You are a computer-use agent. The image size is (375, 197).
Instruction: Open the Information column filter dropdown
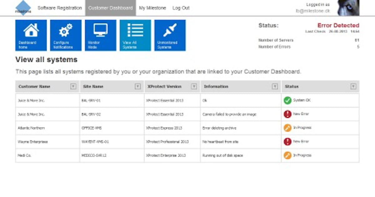[x=275, y=87]
